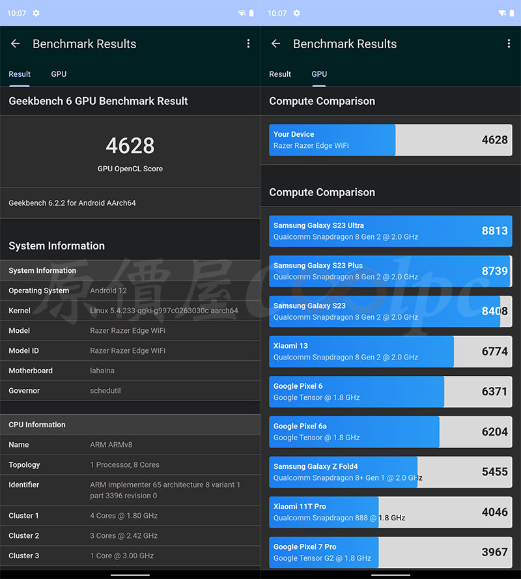Viewport: 521px width, 579px height.
Task: Tap the Motherboard lahaina row
Action: [x=130, y=371]
